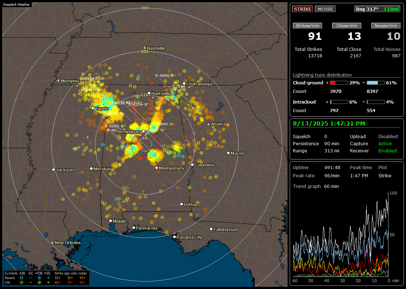Click the Peak time 1:47 PM value
The height and width of the screenshot is (289, 406).
click(x=359, y=175)
